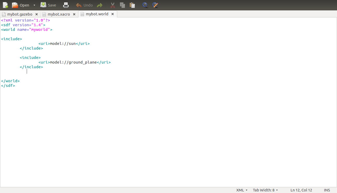Click the world name="myworld" line

[x=27, y=30]
